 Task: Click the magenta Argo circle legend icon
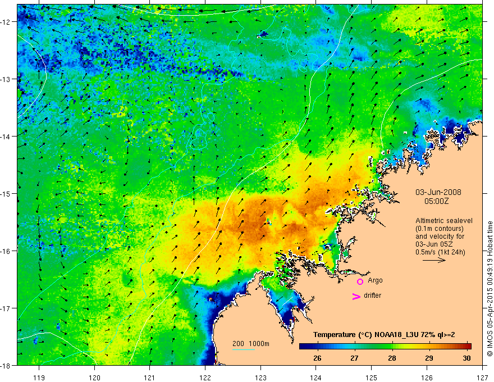tap(360, 281)
